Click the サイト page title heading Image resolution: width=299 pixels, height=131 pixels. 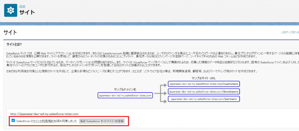coord(10,32)
